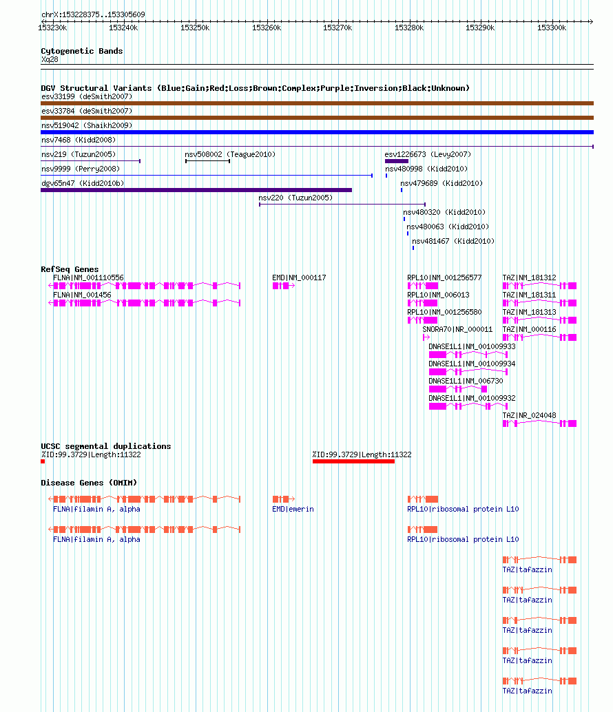
Task: Select the RefSeq Genes track title
Action: pyautogui.click(x=70, y=269)
